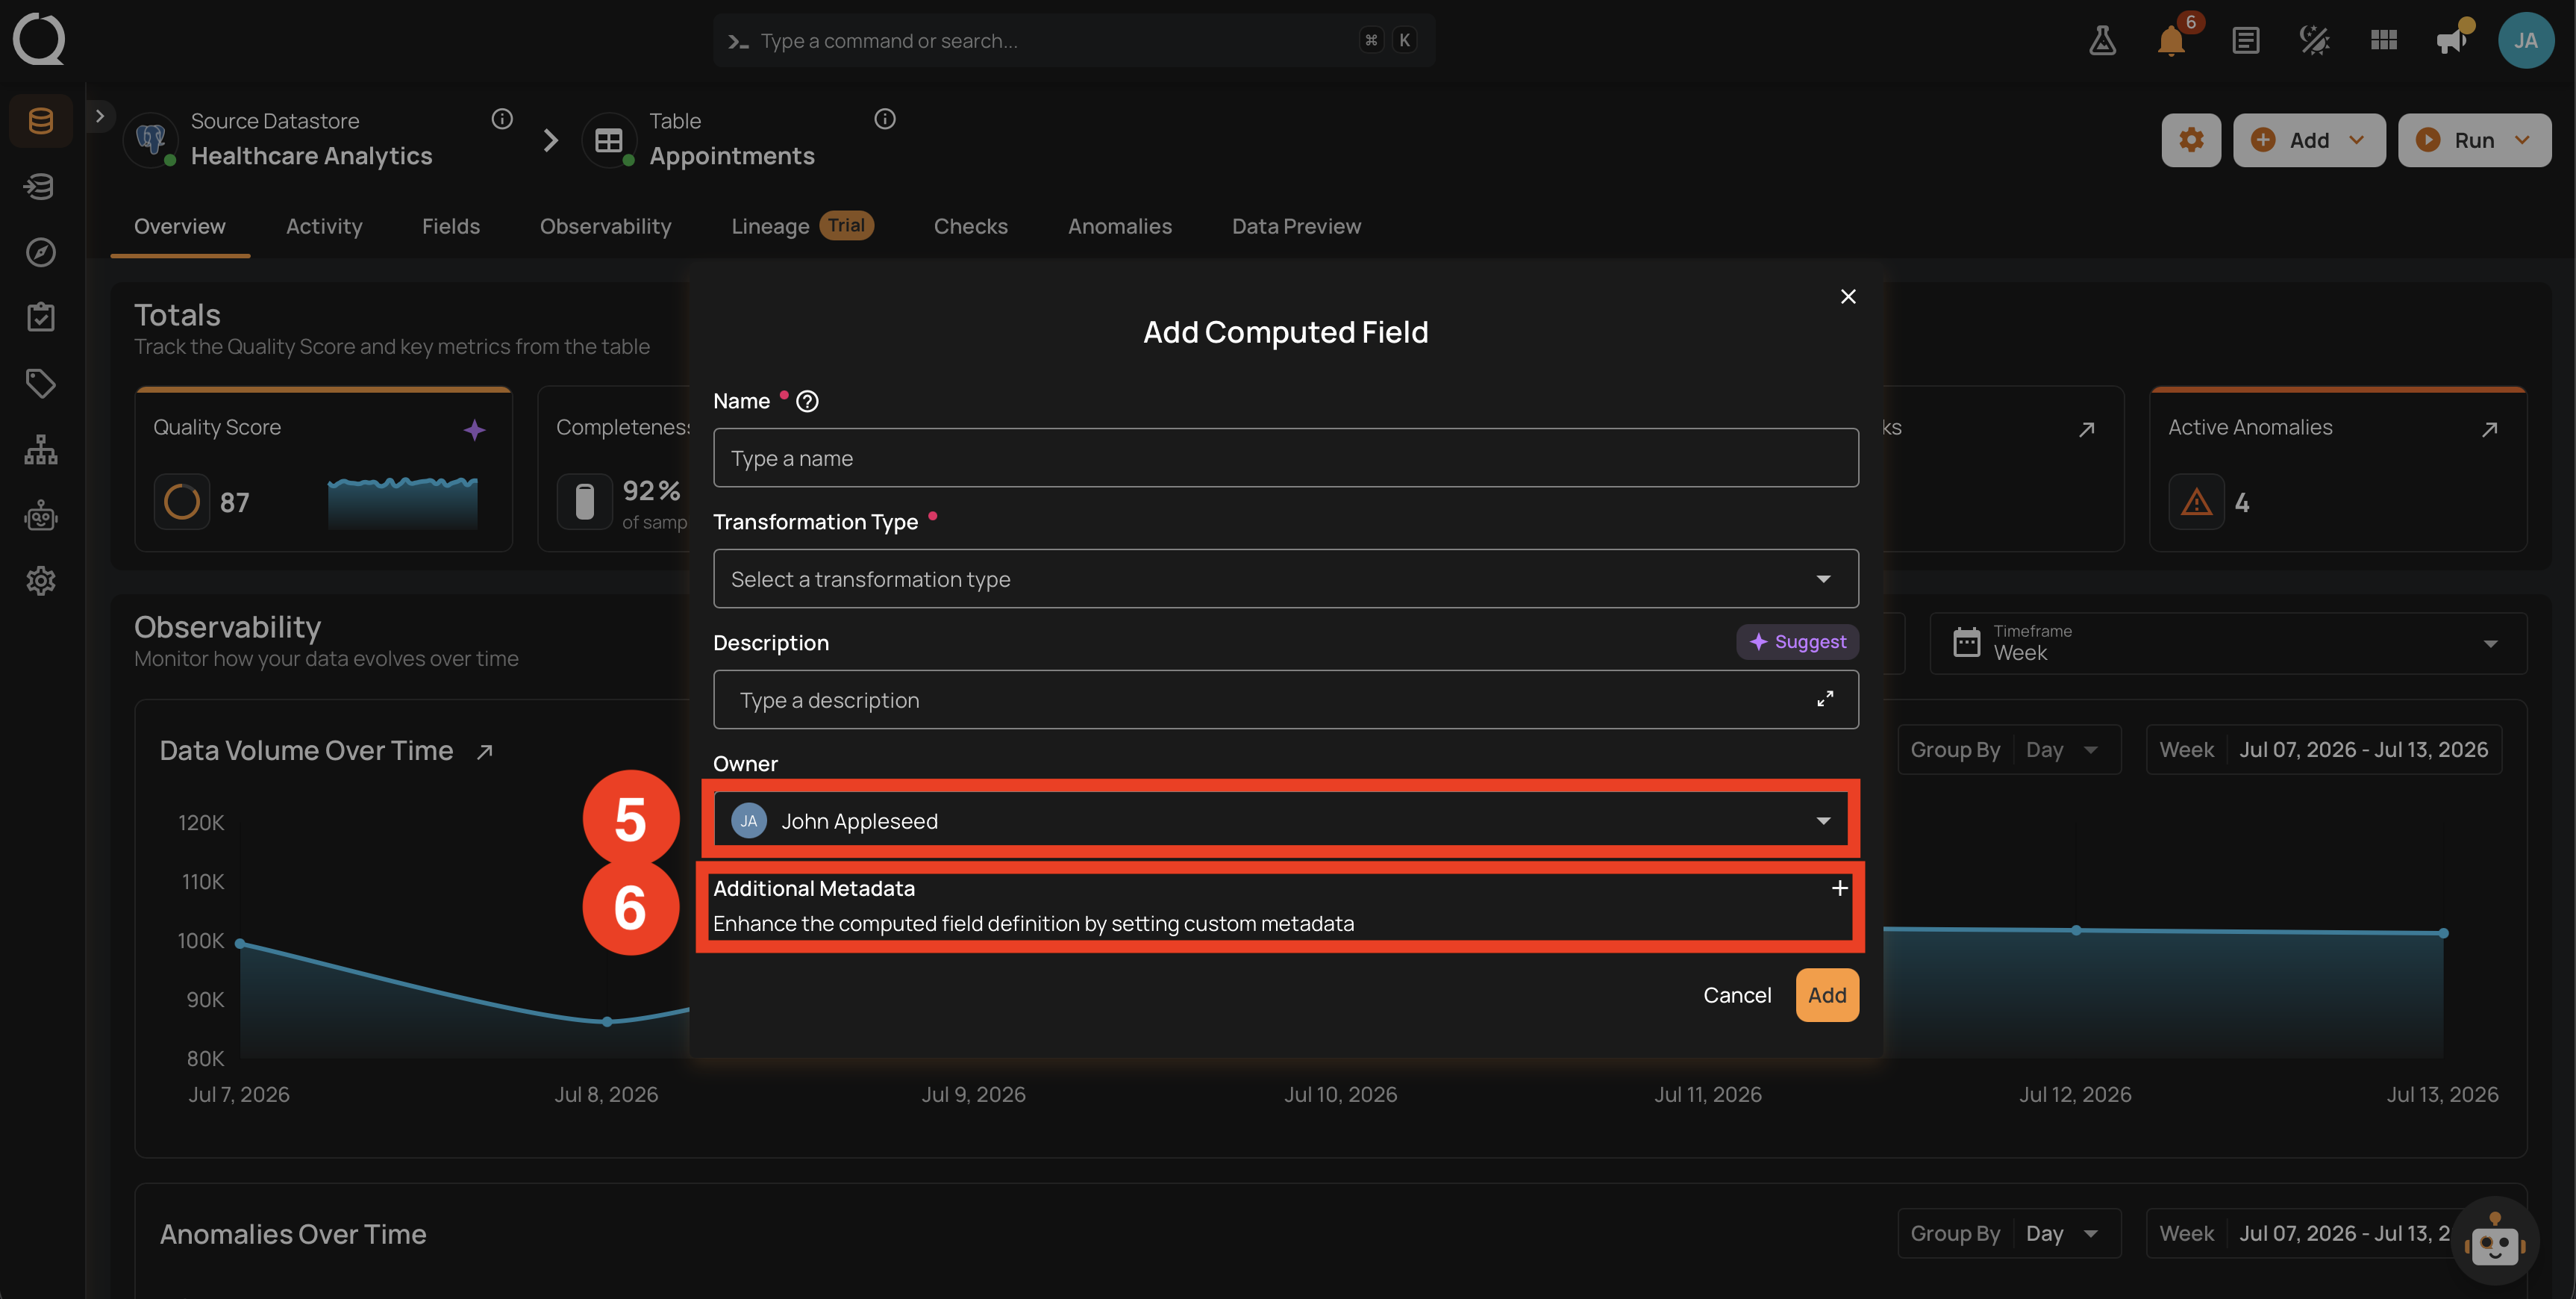Click the Suggest description button
2576x1299 pixels.
tap(1798, 641)
